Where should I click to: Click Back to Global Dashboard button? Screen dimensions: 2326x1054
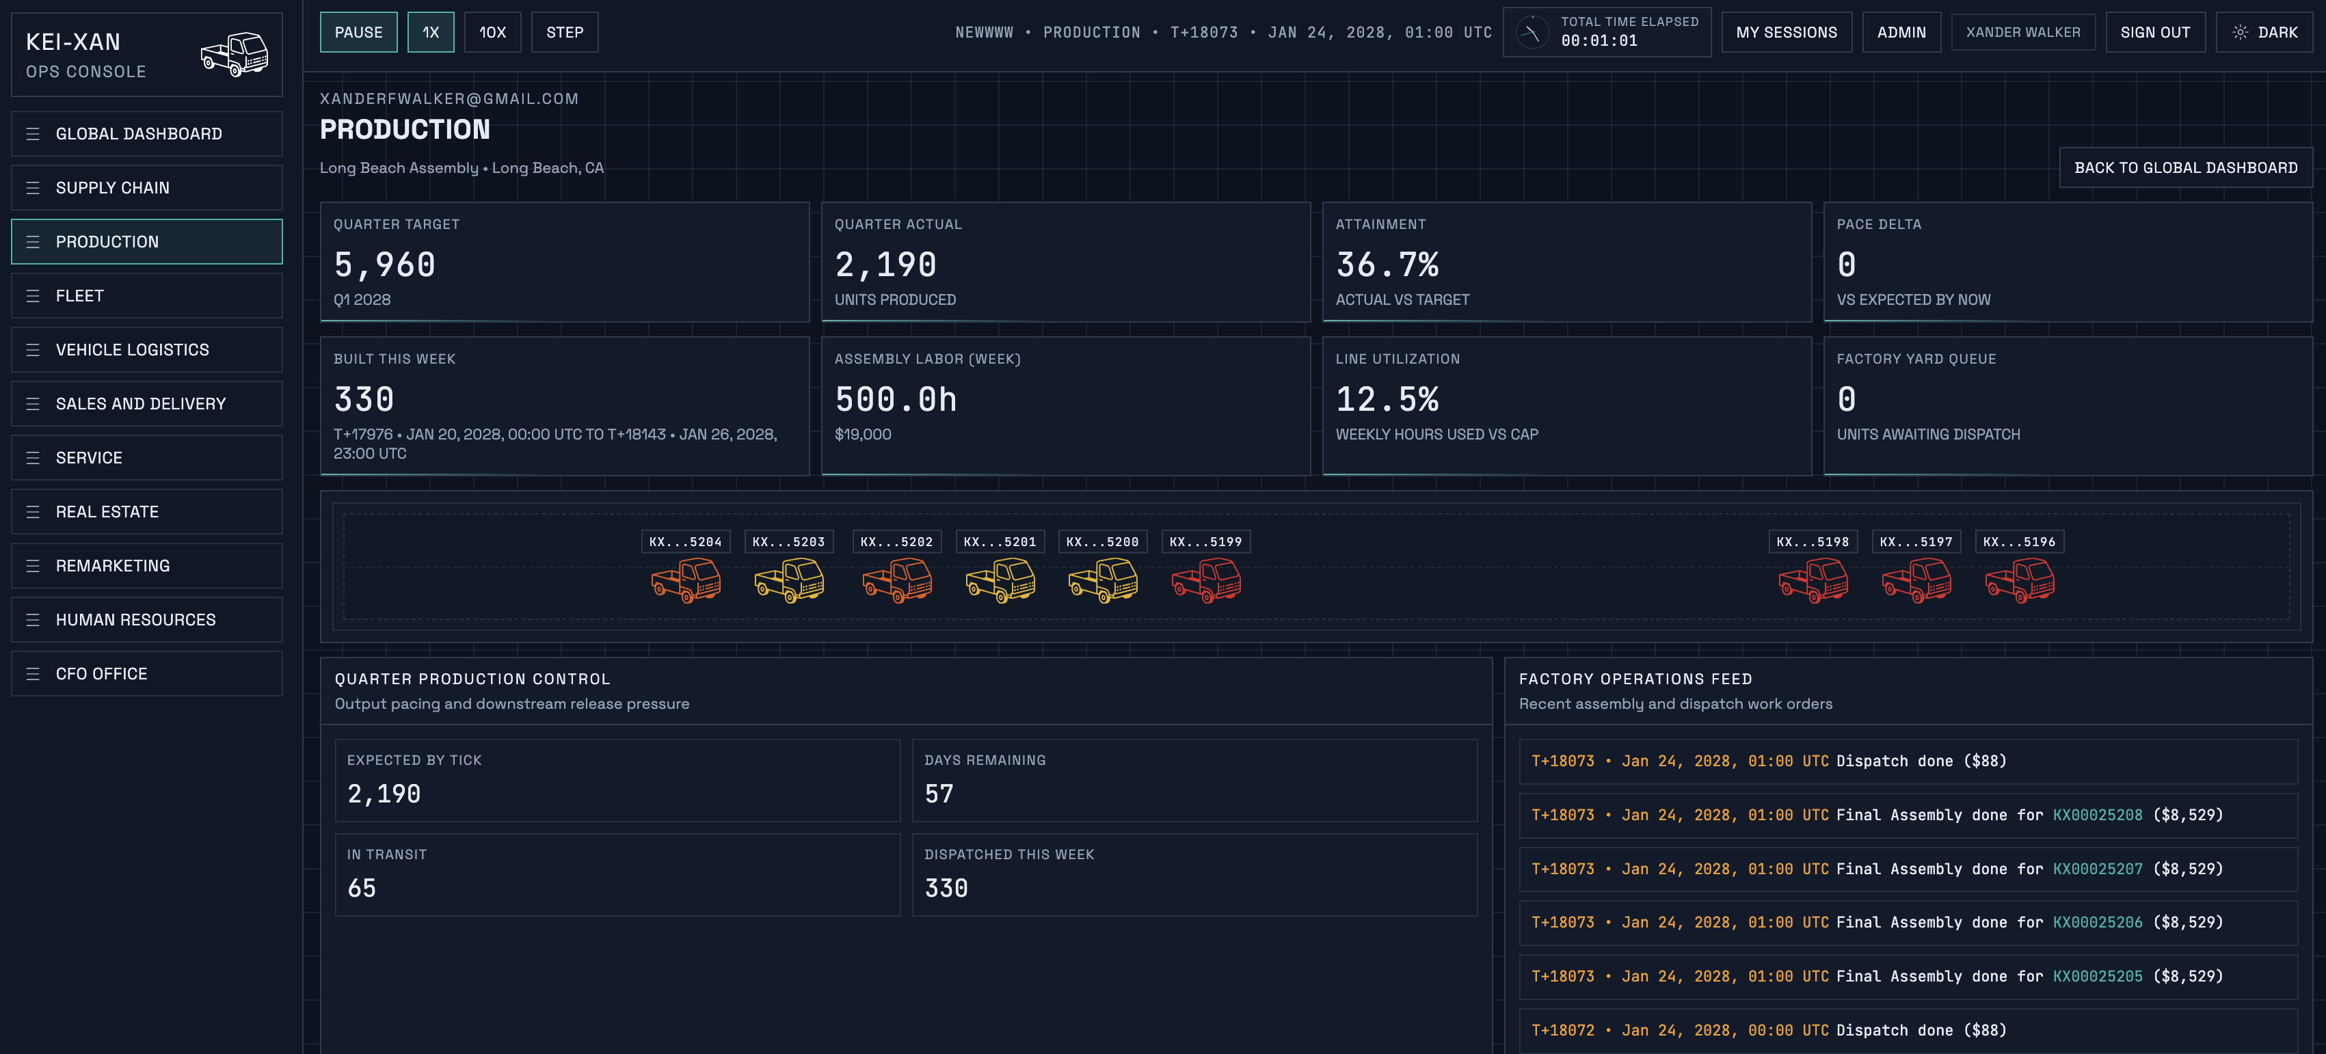tap(2185, 168)
